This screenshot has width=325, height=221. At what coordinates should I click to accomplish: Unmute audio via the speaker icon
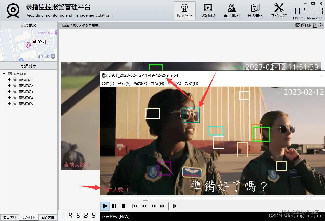tap(309, 25)
